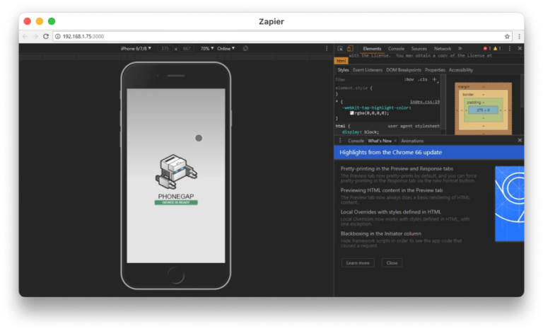The image size is (543, 331).
Task: Click the rgba color swatch square
Action: pyautogui.click(x=352, y=113)
